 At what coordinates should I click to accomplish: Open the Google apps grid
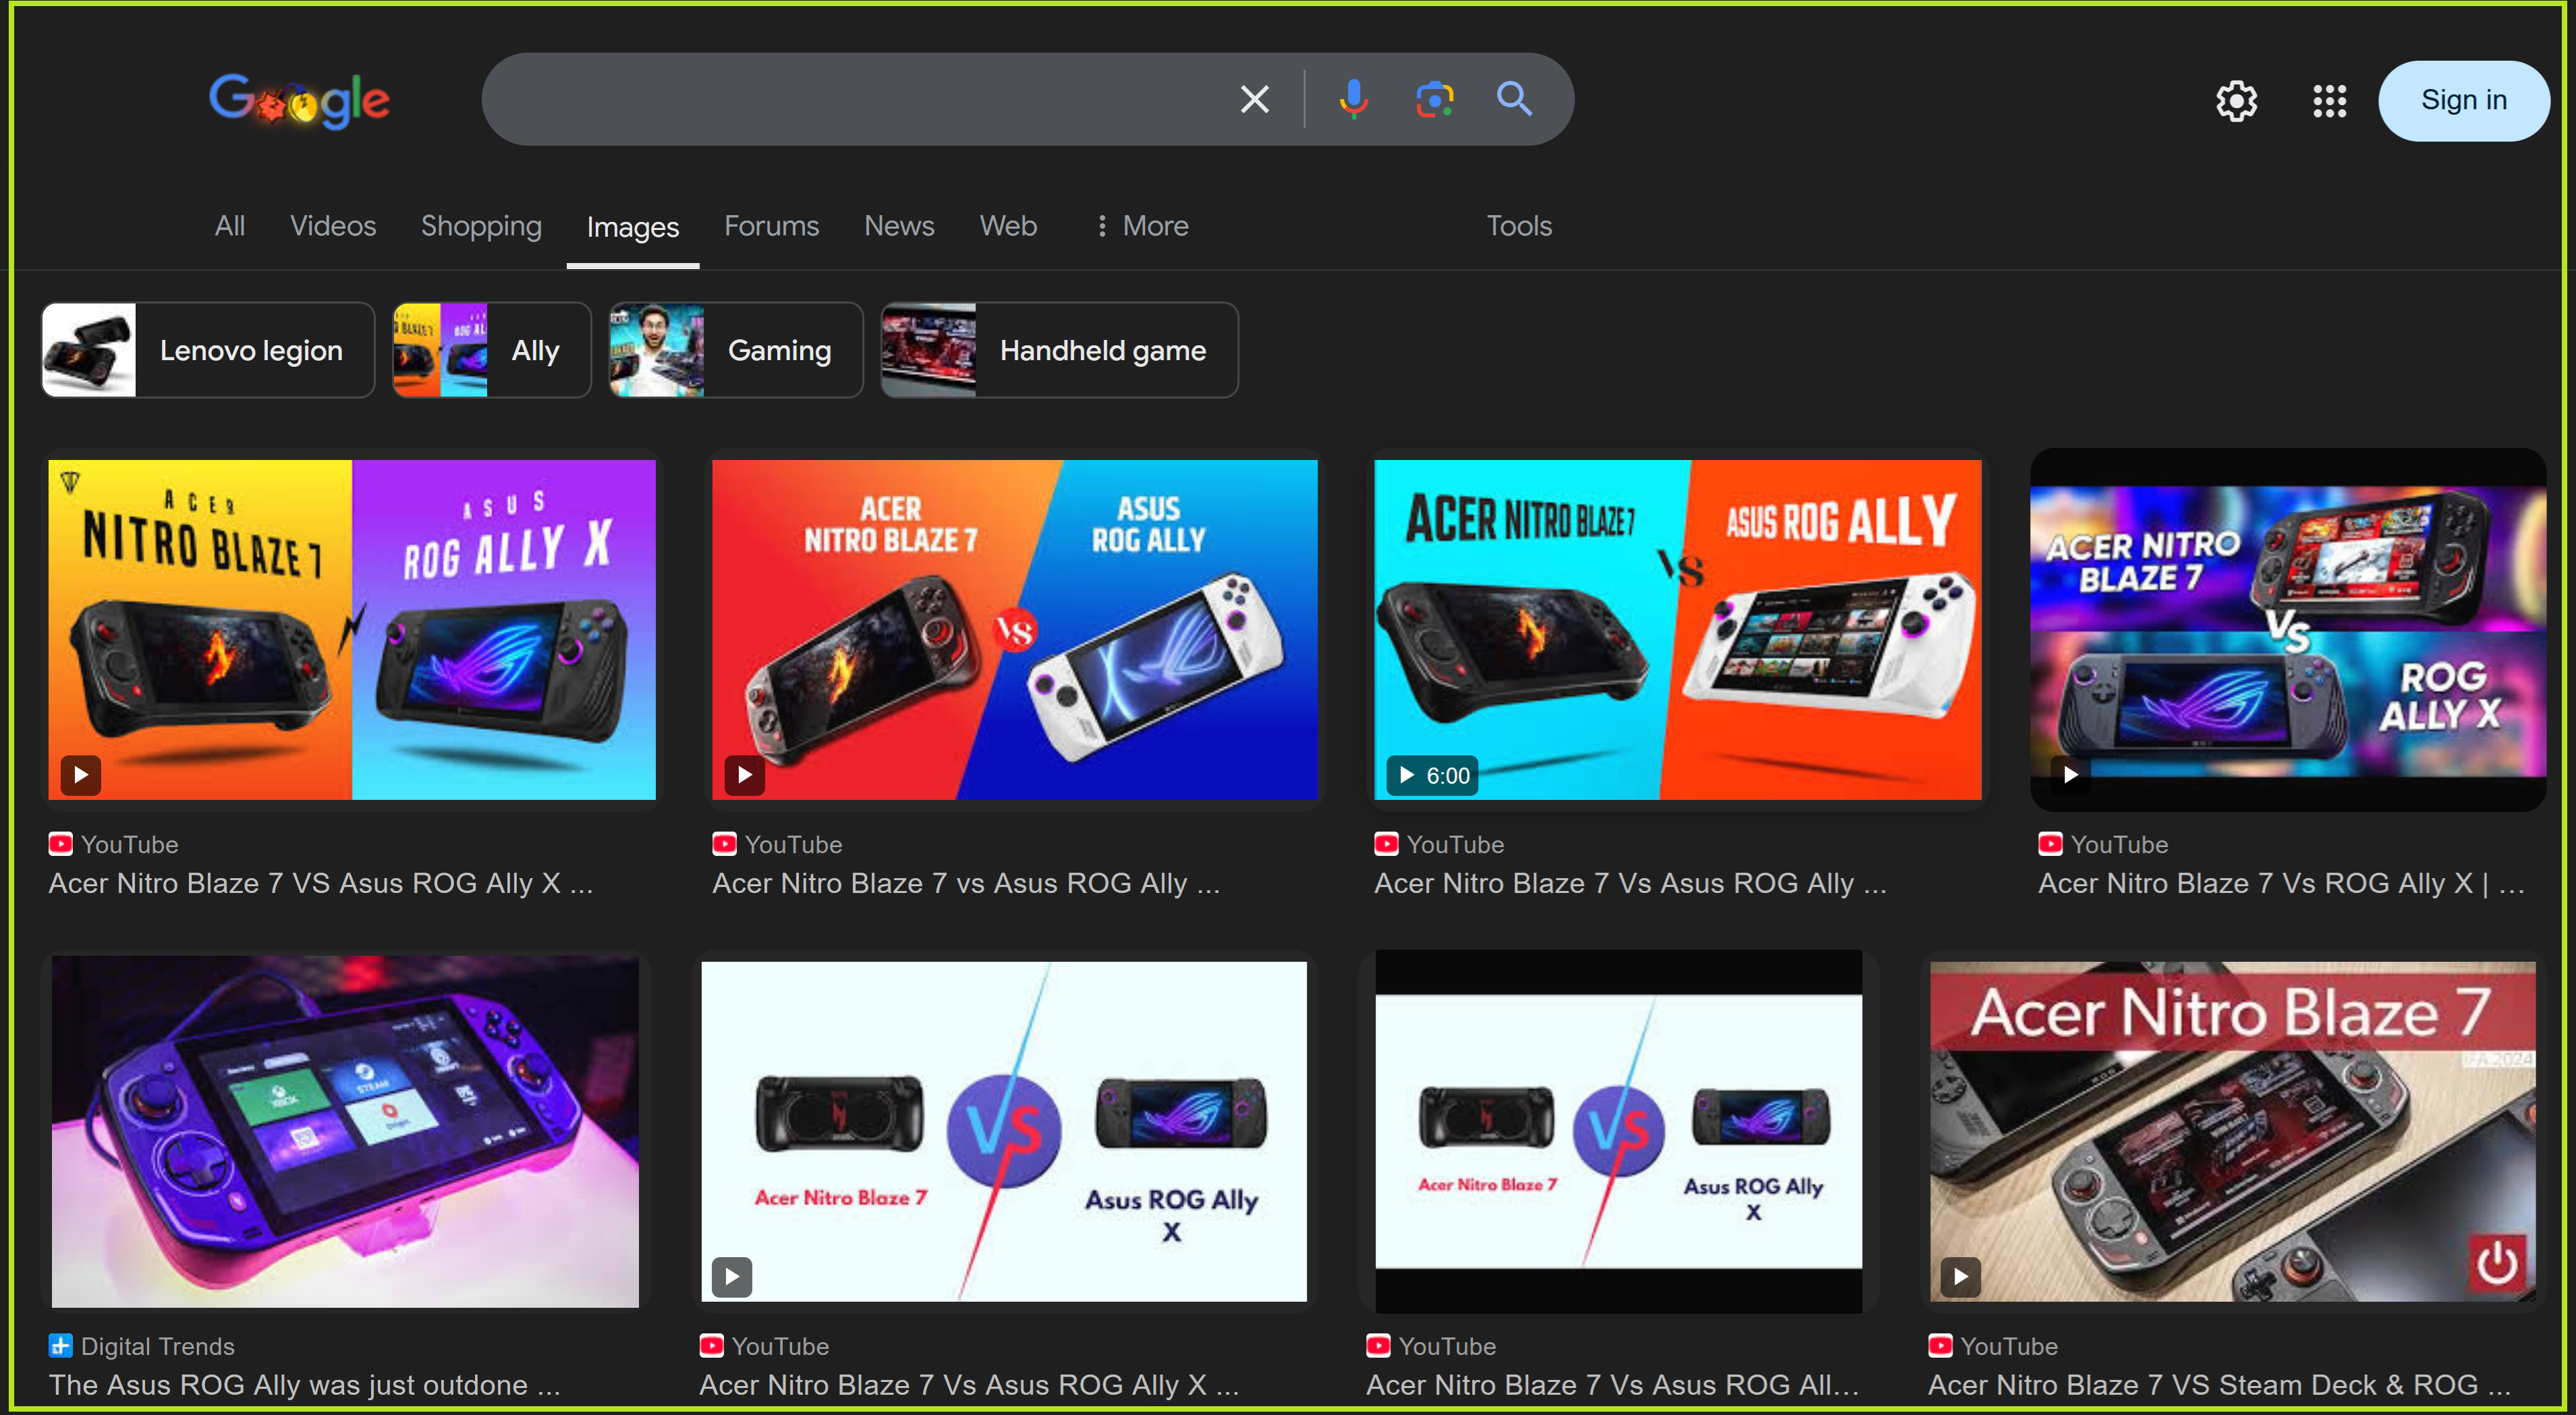(x=2329, y=101)
